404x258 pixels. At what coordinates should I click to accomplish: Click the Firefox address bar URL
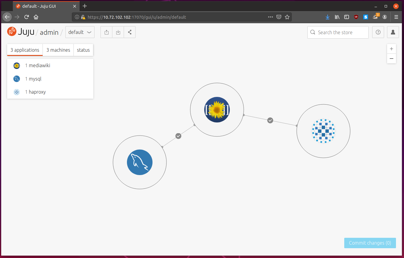[137, 17]
